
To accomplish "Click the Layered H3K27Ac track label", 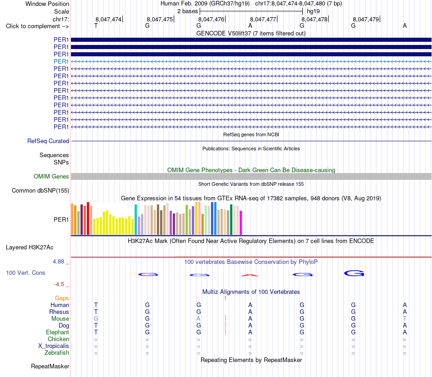I will tap(30, 248).
